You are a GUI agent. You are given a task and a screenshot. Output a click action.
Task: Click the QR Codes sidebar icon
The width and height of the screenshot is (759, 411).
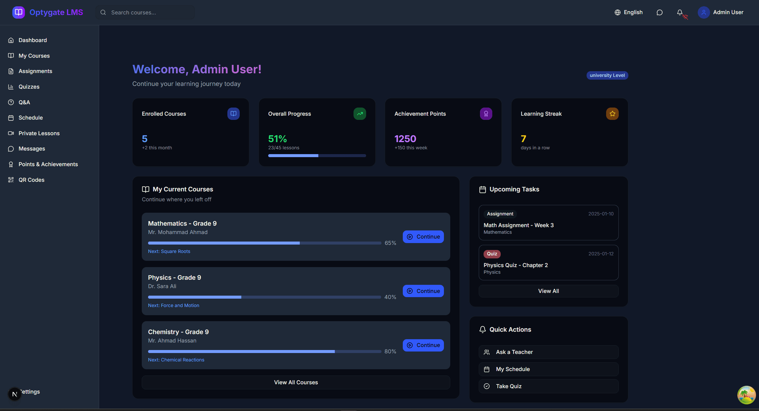(x=11, y=180)
